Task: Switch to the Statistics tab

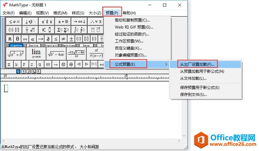Action: (x=51, y=45)
